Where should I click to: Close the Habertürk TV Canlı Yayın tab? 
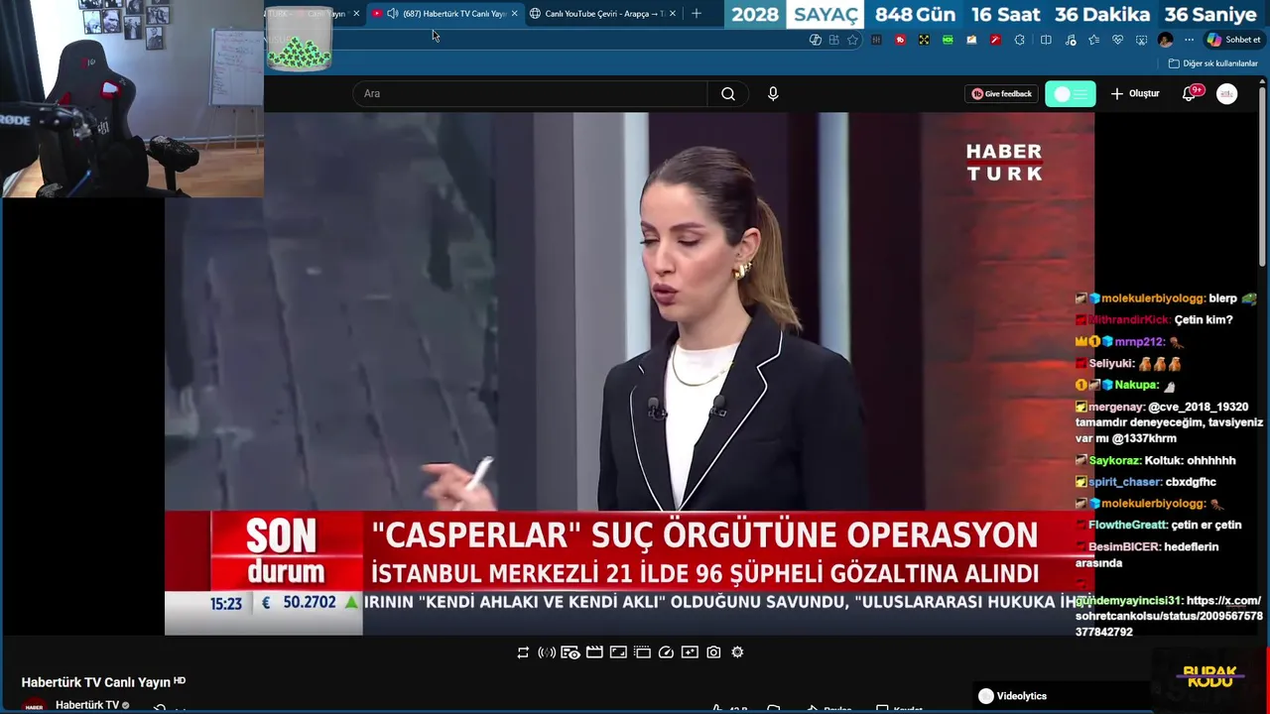[514, 14]
